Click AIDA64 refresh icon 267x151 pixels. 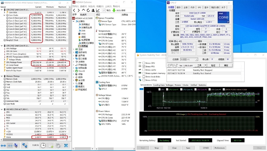click(88, 10)
